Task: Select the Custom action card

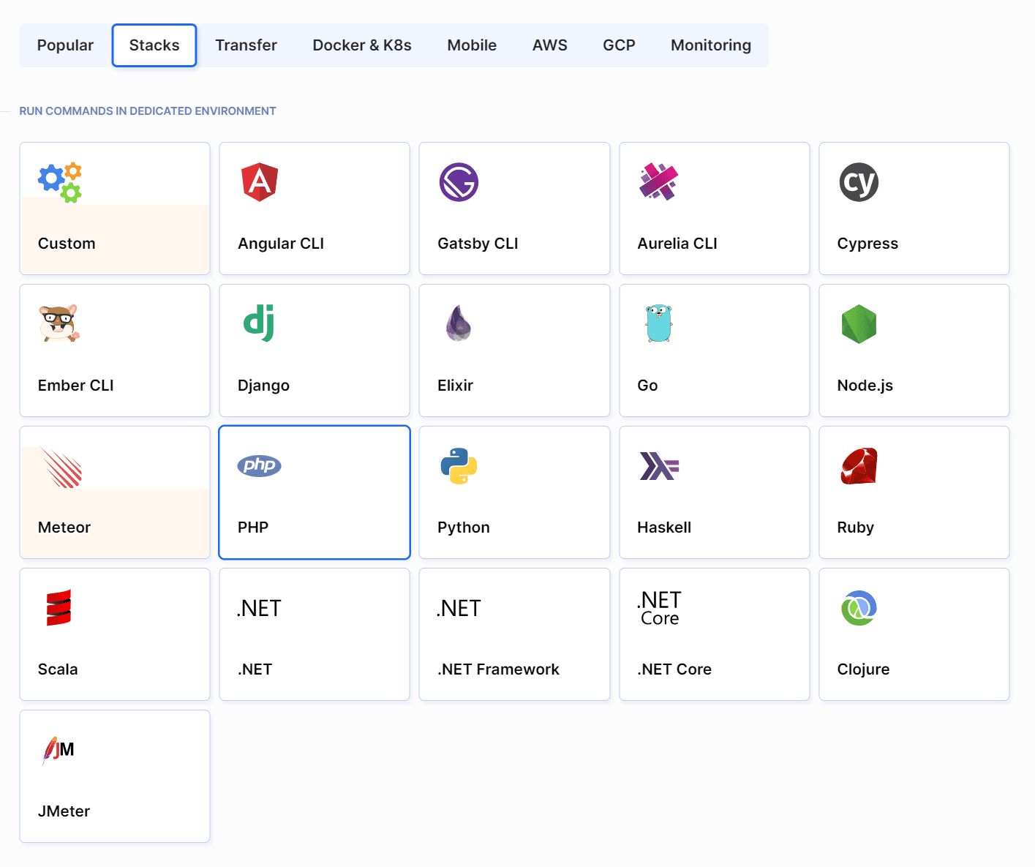Action: coord(115,209)
